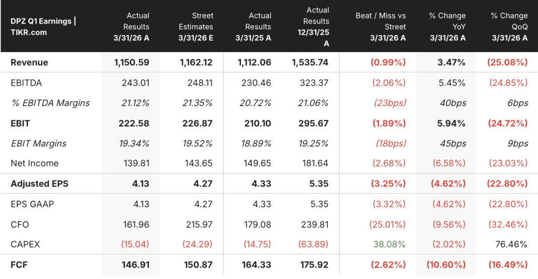Select the Street Estimates 3/31/26 E column header
The height and width of the screenshot is (279, 538).
click(195, 27)
